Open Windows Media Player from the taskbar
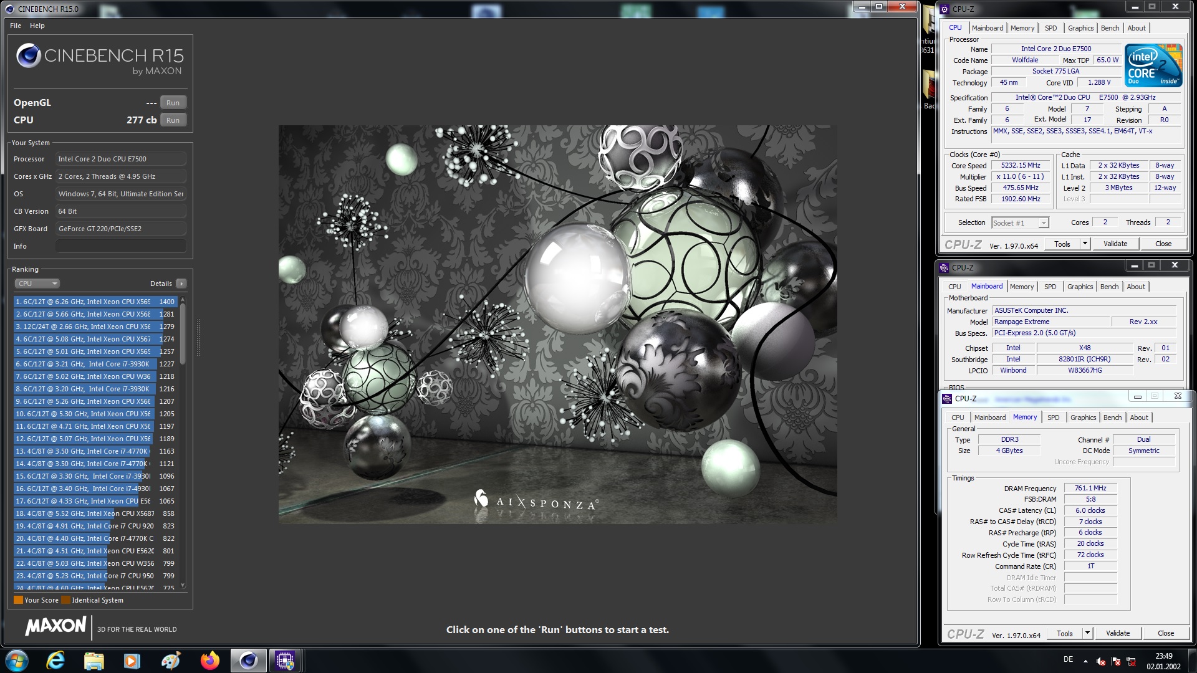Screen dimensions: 1197x673 [x=132, y=661]
